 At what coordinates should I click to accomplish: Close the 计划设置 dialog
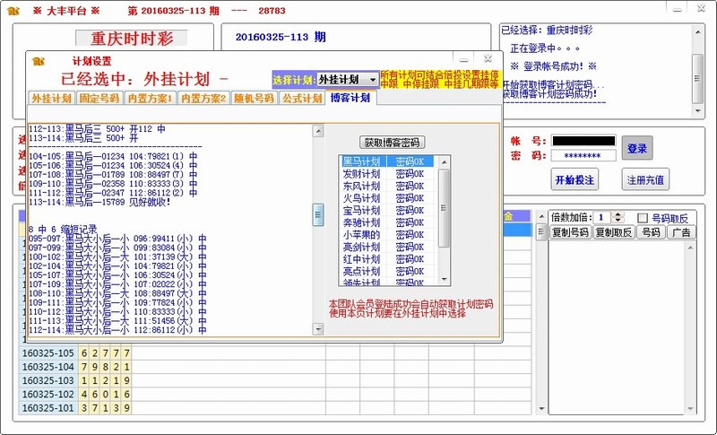488,58
